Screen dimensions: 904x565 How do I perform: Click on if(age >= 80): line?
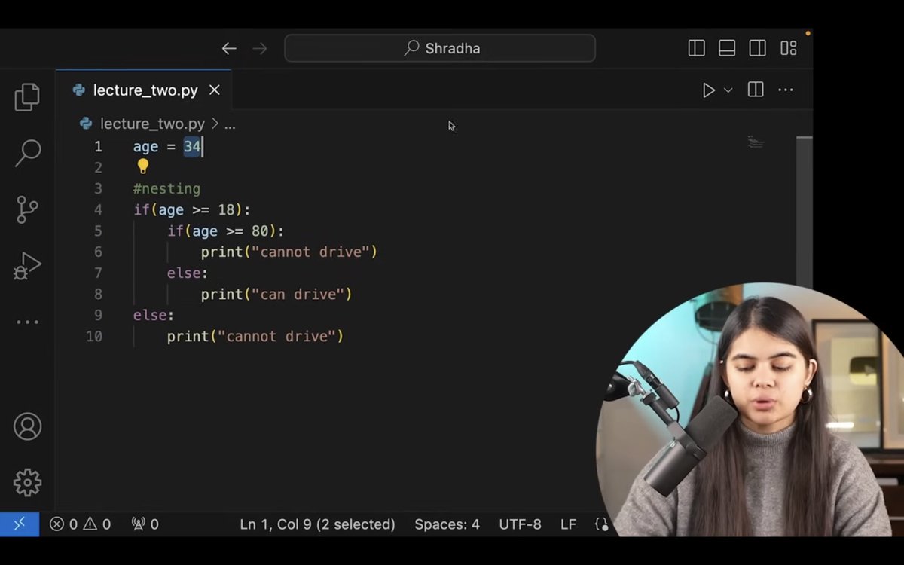(226, 231)
